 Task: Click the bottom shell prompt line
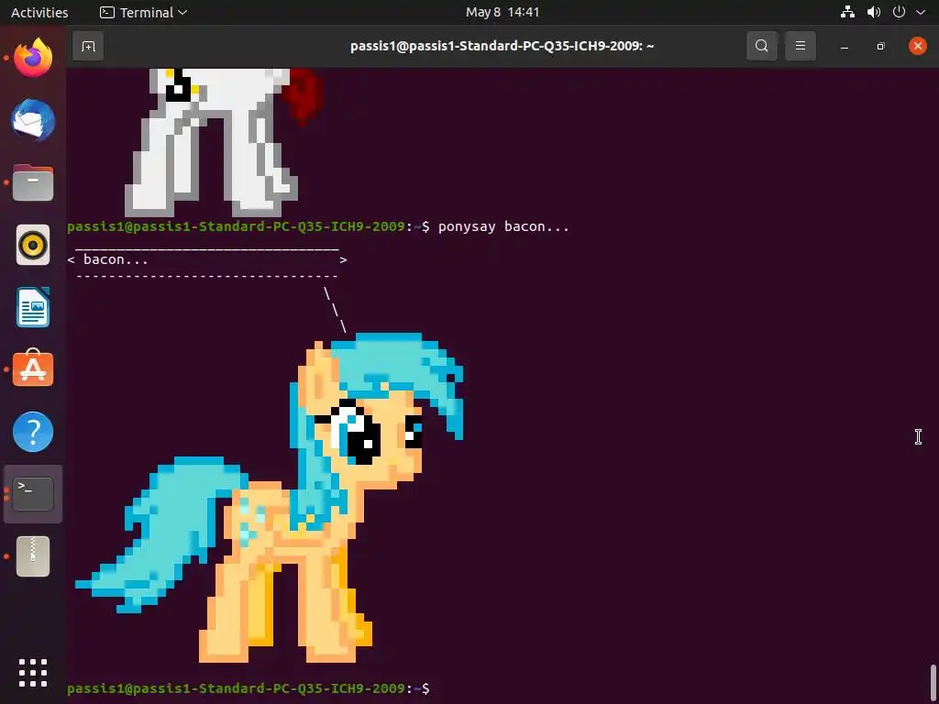248,689
